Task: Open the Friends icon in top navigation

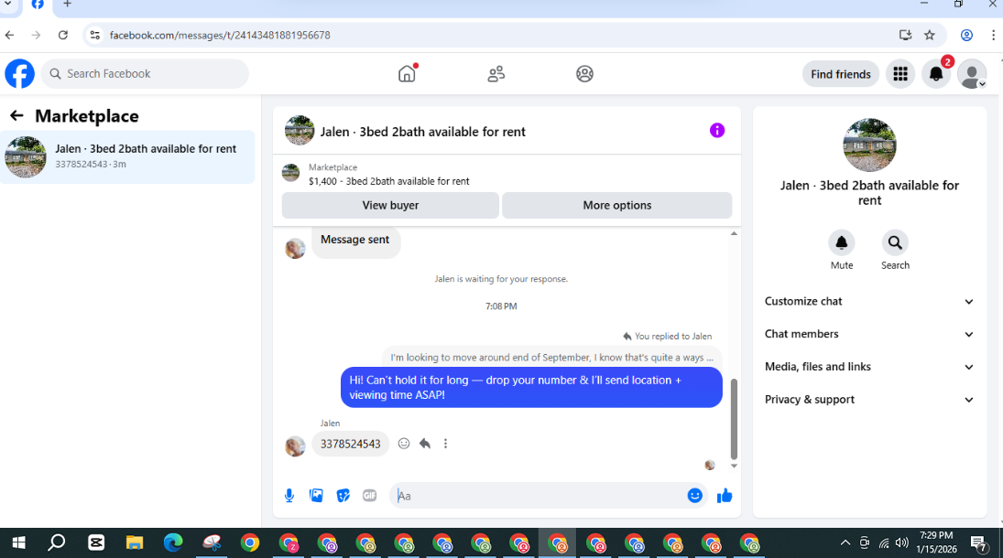Action: point(496,74)
